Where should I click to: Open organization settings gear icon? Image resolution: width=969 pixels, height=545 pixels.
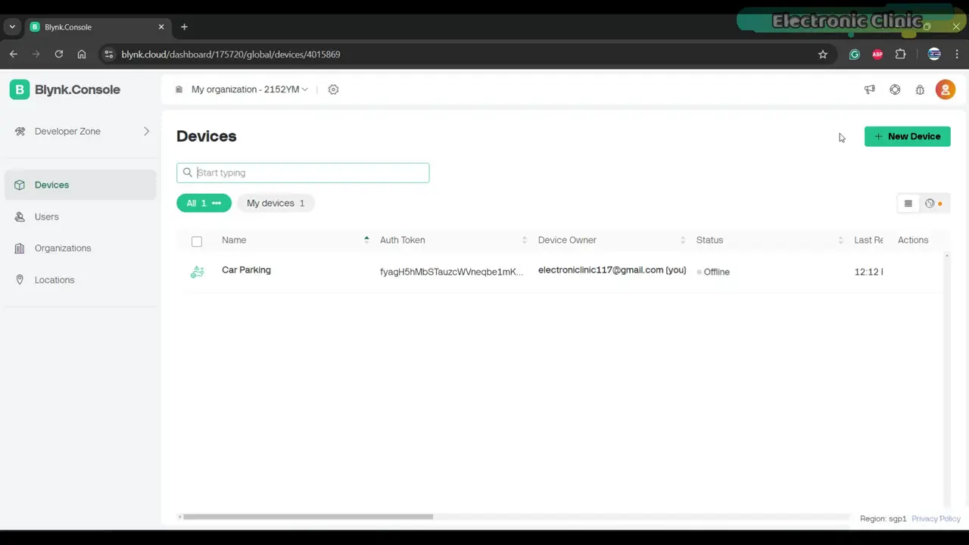[x=333, y=89]
